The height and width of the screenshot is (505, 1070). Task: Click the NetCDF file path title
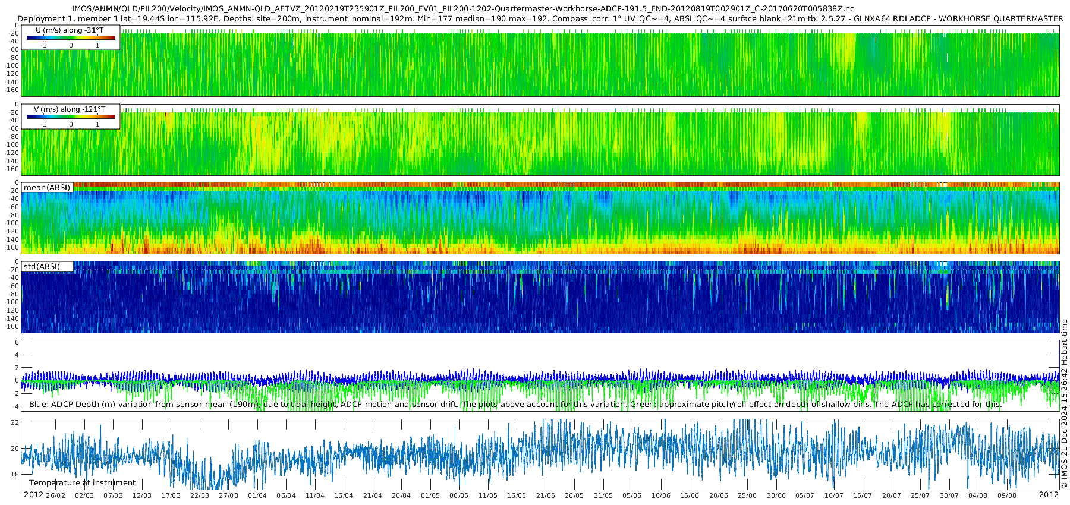(462, 8)
